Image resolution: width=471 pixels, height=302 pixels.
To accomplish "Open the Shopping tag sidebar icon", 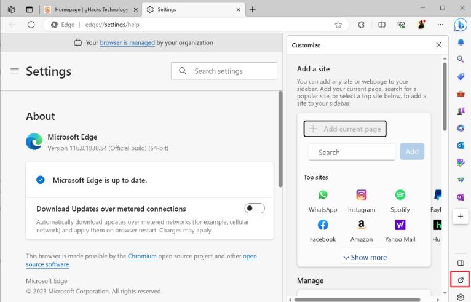I will (x=461, y=76).
